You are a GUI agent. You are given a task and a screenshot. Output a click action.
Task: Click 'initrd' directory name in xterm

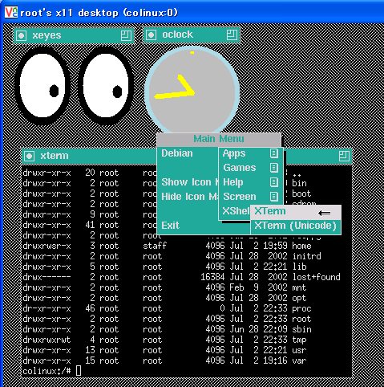[307, 256]
